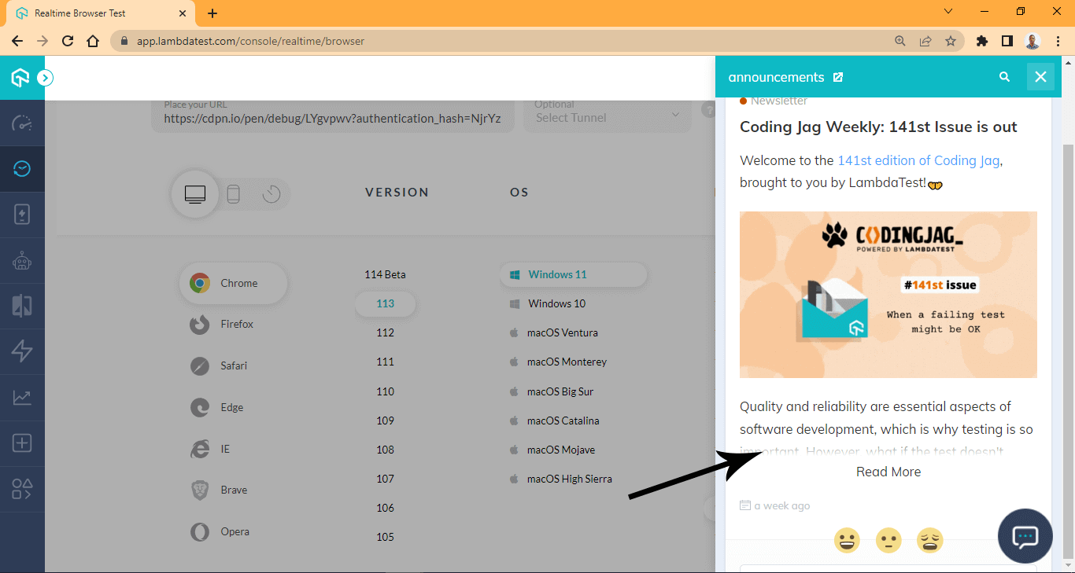Choose the Chrome browser
This screenshot has height=573, width=1075.
233,283
